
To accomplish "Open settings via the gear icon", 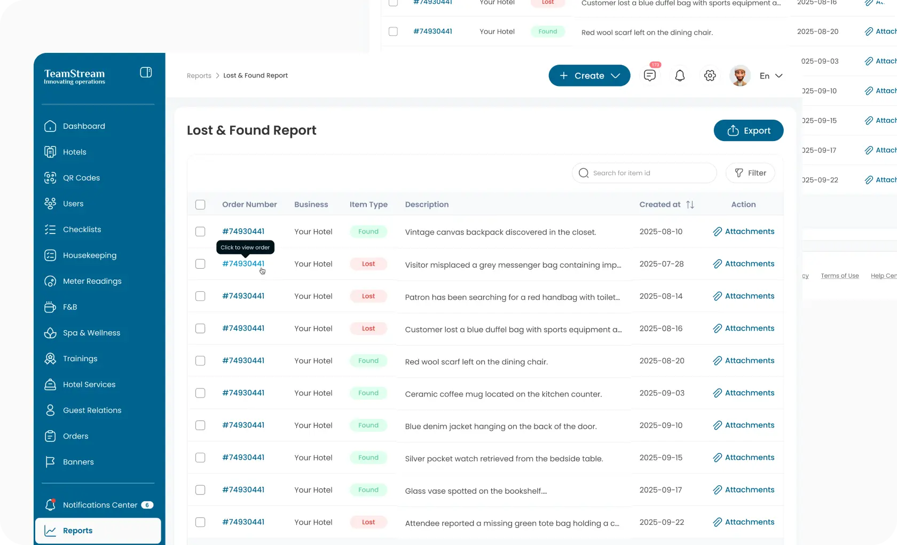I will [x=710, y=76].
